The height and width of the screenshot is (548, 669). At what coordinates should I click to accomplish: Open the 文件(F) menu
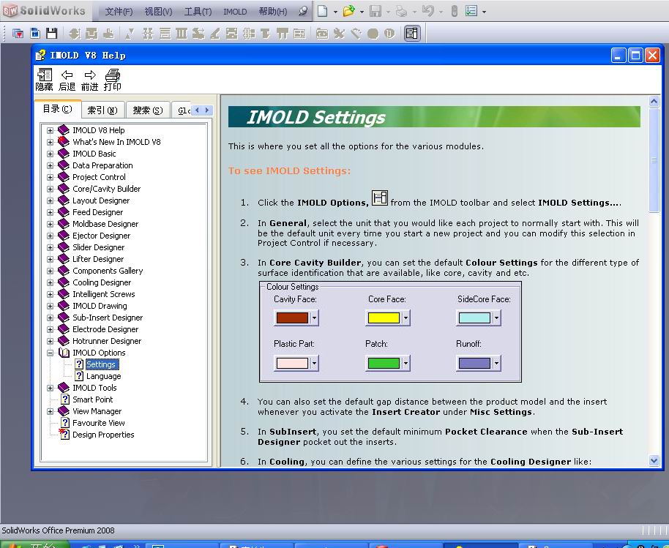pyautogui.click(x=119, y=12)
